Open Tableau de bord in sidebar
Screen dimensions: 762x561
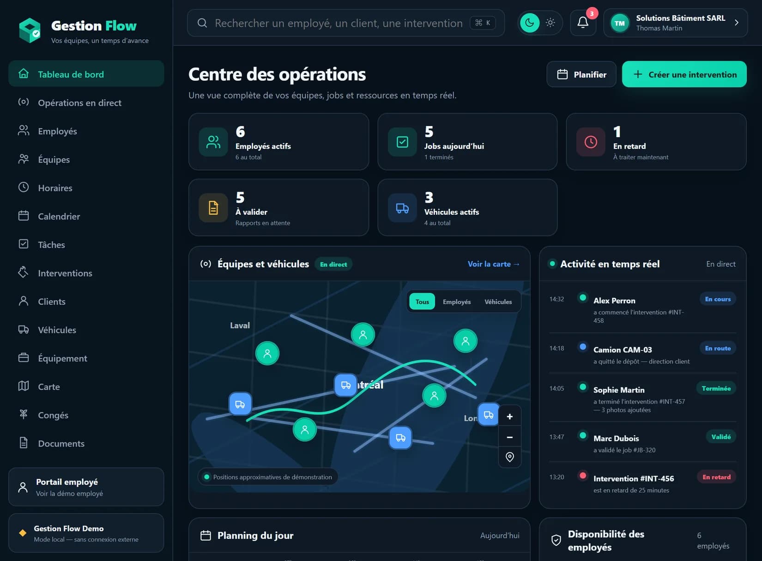(x=86, y=74)
